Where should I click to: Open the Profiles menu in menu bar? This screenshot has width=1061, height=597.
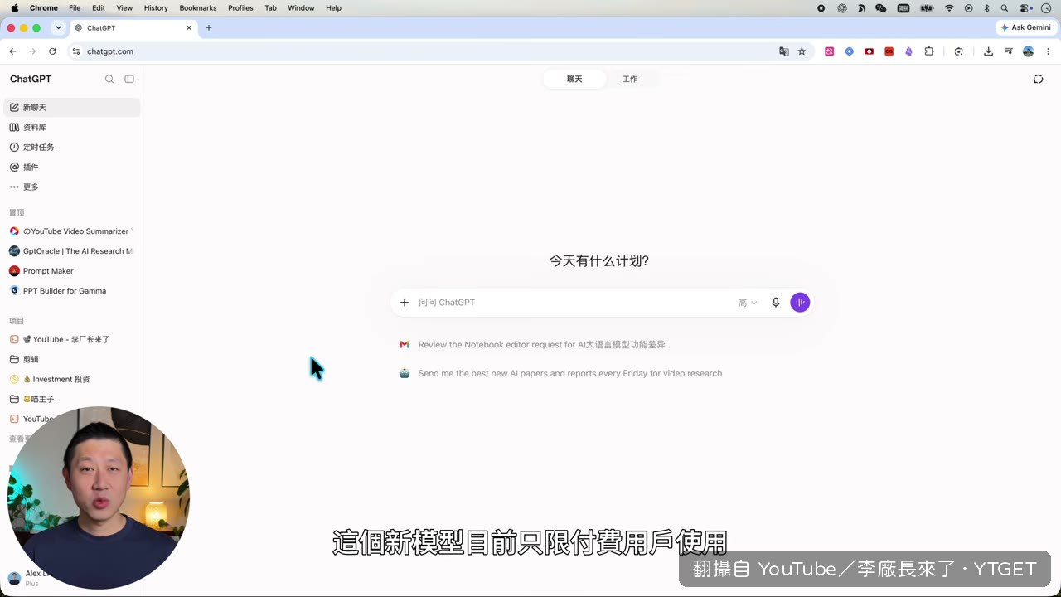240,8
